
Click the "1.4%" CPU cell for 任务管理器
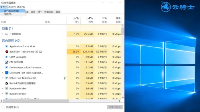click(x=73, y=34)
